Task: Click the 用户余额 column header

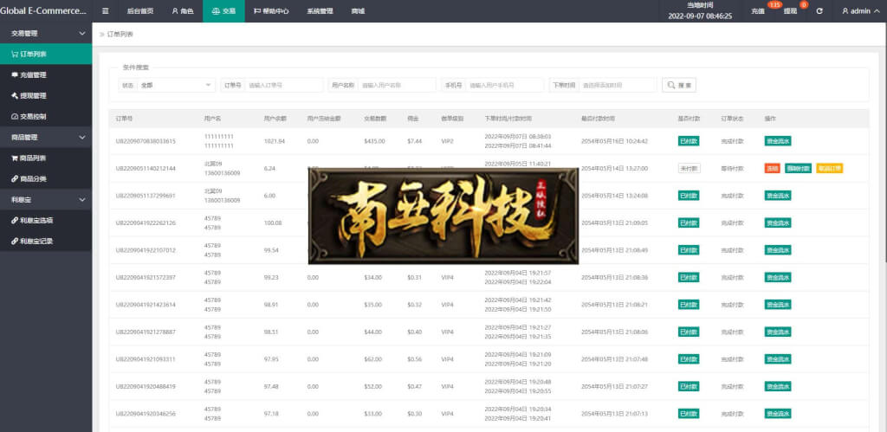Action: (275, 119)
